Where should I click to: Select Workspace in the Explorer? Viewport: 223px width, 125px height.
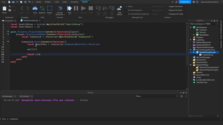pyautogui.click(x=201, y=27)
